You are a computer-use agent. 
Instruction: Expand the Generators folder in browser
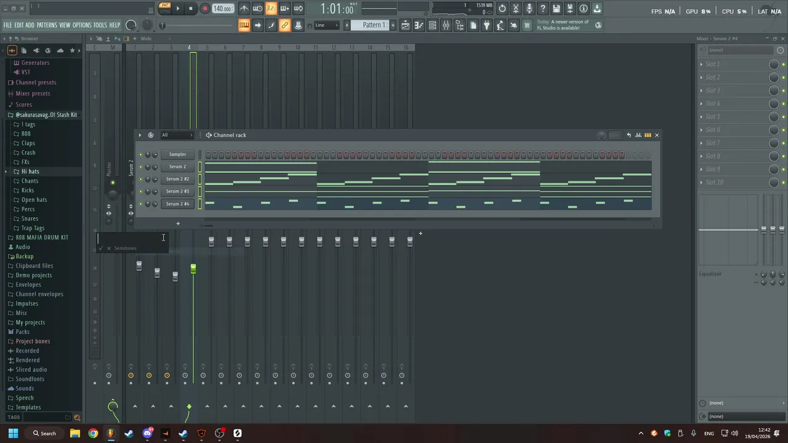pos(35,63)
